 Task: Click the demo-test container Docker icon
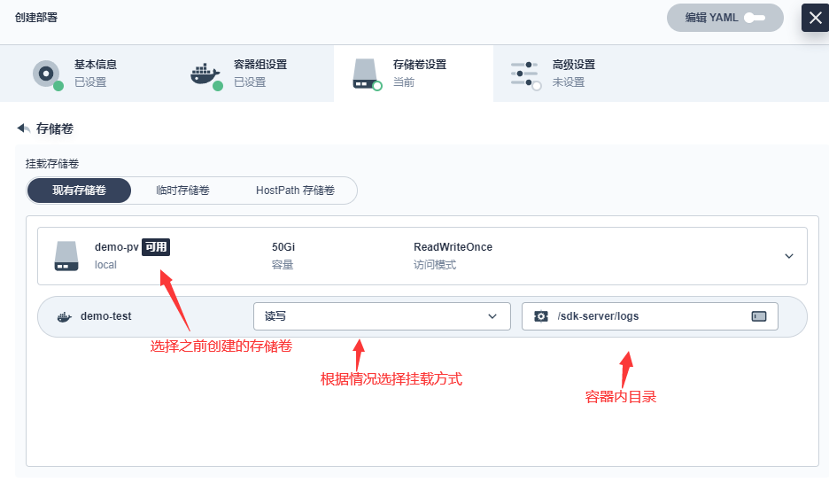pyautogui.click(x=64, y=316)
